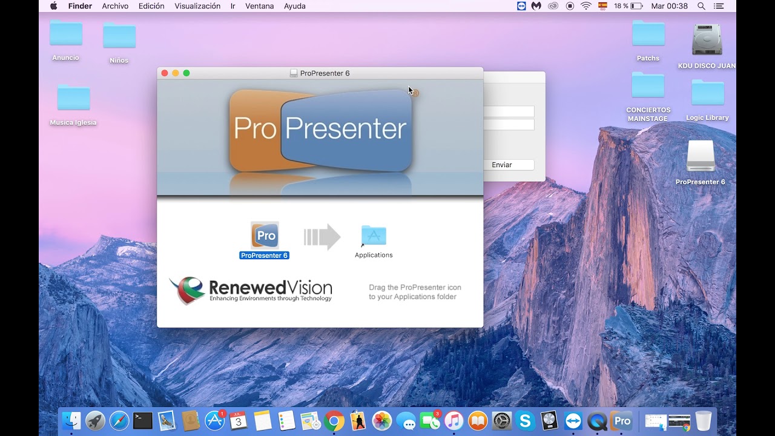Open TeamViewer from the Dock
The image size is (775, 436).
coord(573,420)
